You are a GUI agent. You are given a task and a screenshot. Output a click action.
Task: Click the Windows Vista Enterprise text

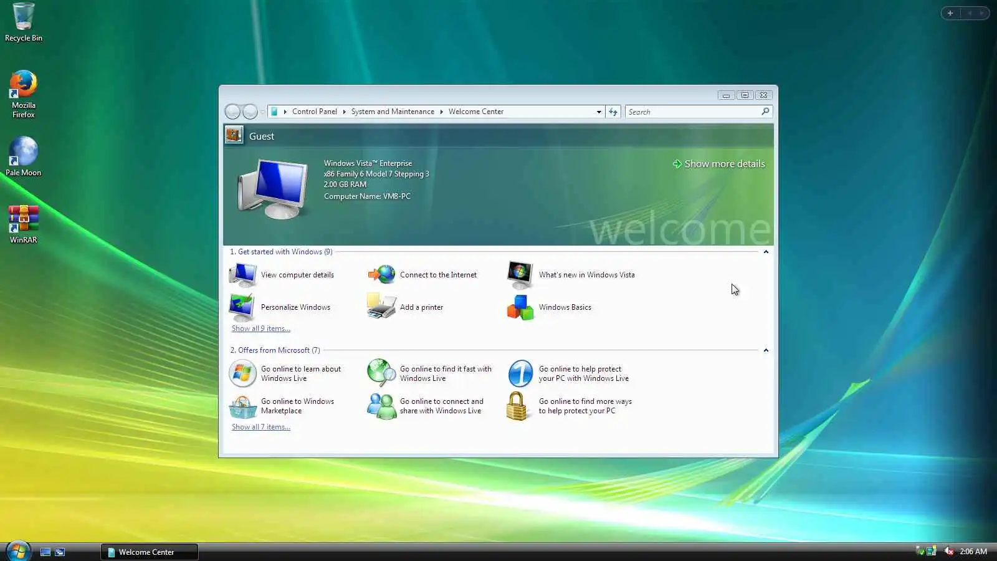tap(368, 163)
